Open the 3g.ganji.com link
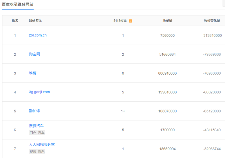This screenshot has height=158, width=225. [39, 92]
